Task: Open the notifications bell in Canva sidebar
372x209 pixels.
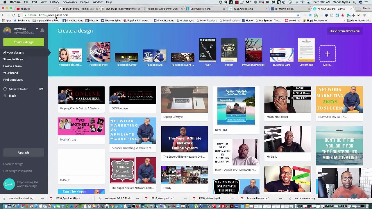Action: click(42, 30)
